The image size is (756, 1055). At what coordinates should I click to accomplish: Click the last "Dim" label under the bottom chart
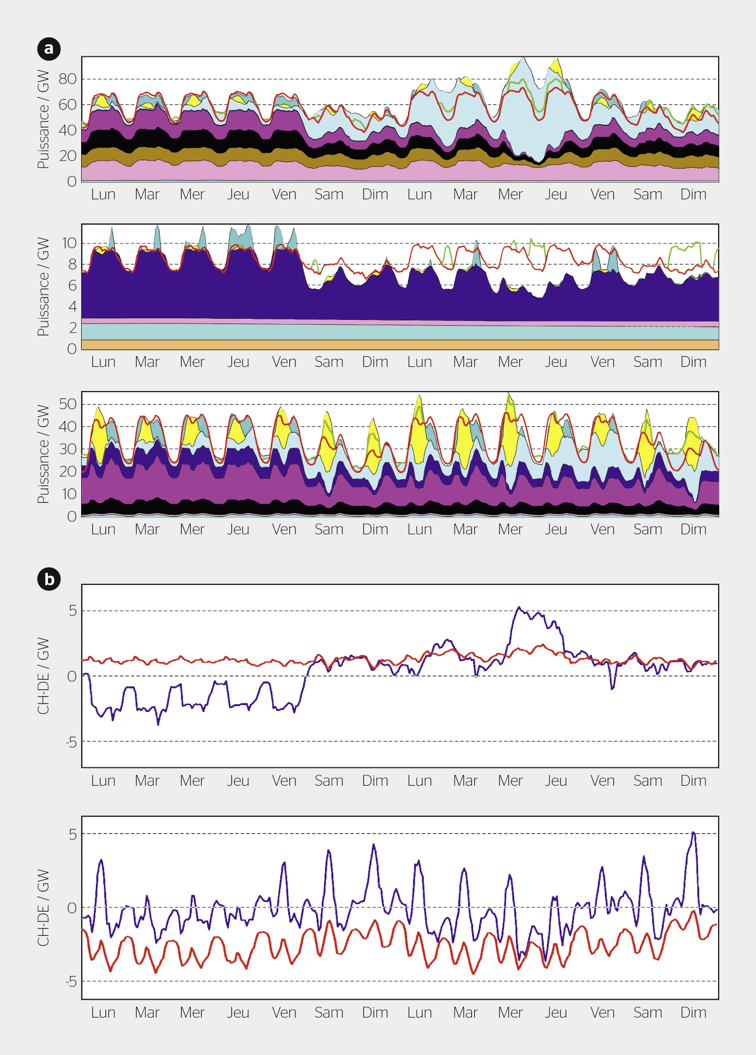coord(693,1013)
